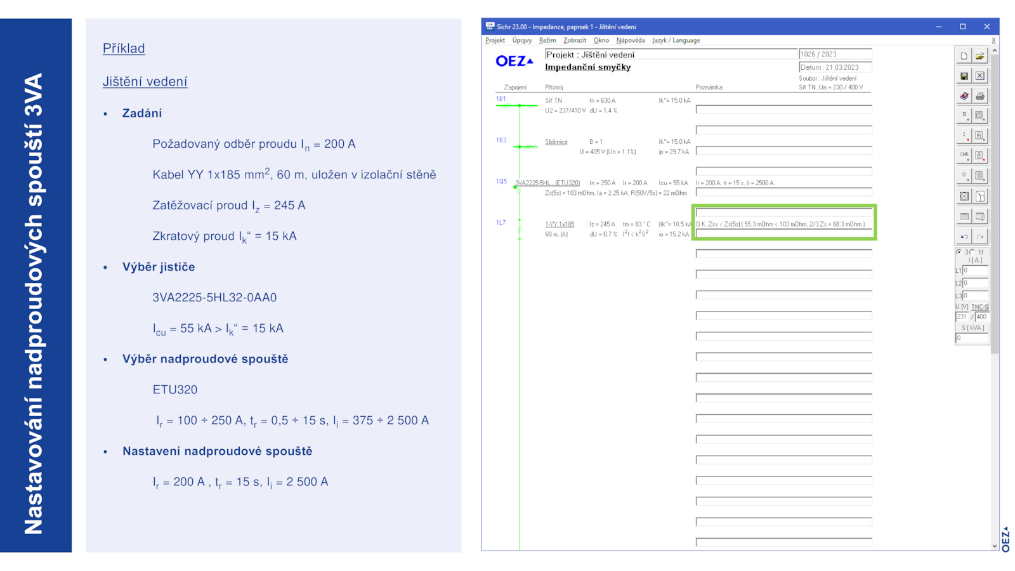Click the 'S' mode toolbar icon
1015x571 pixels.
pyautogui.click(x=964, y=115)
